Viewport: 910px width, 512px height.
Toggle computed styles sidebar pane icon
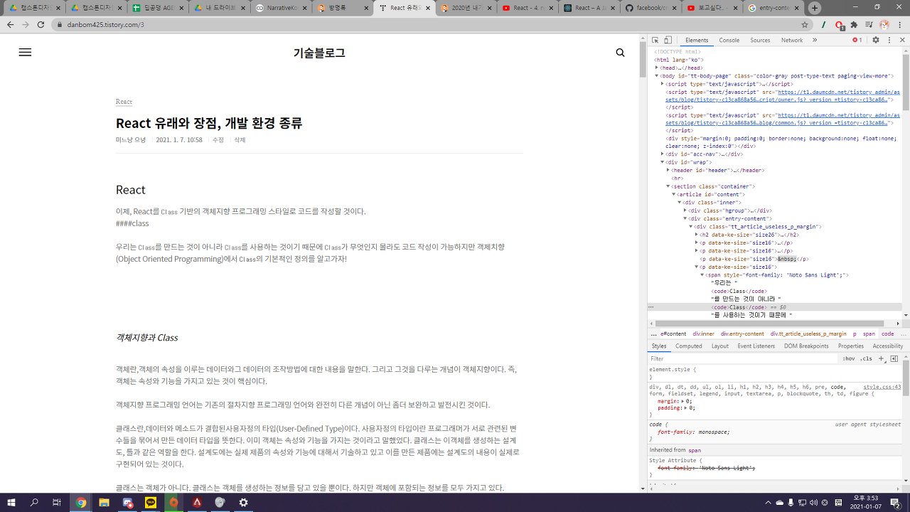[894, 359]
